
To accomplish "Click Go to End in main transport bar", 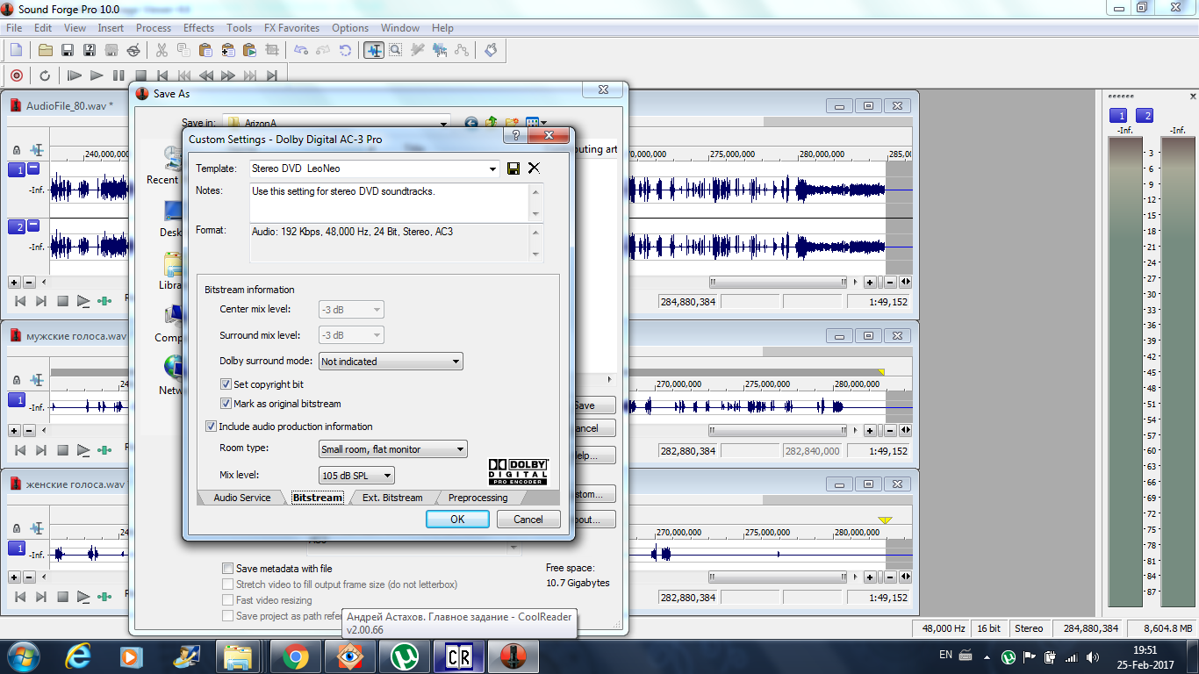I will (x=272, y=75).
